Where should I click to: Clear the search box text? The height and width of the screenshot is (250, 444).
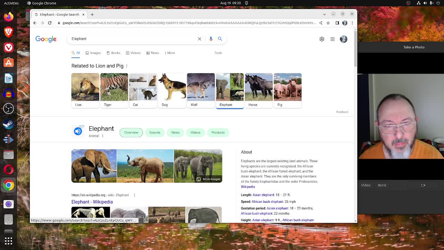tap(199, 39)
